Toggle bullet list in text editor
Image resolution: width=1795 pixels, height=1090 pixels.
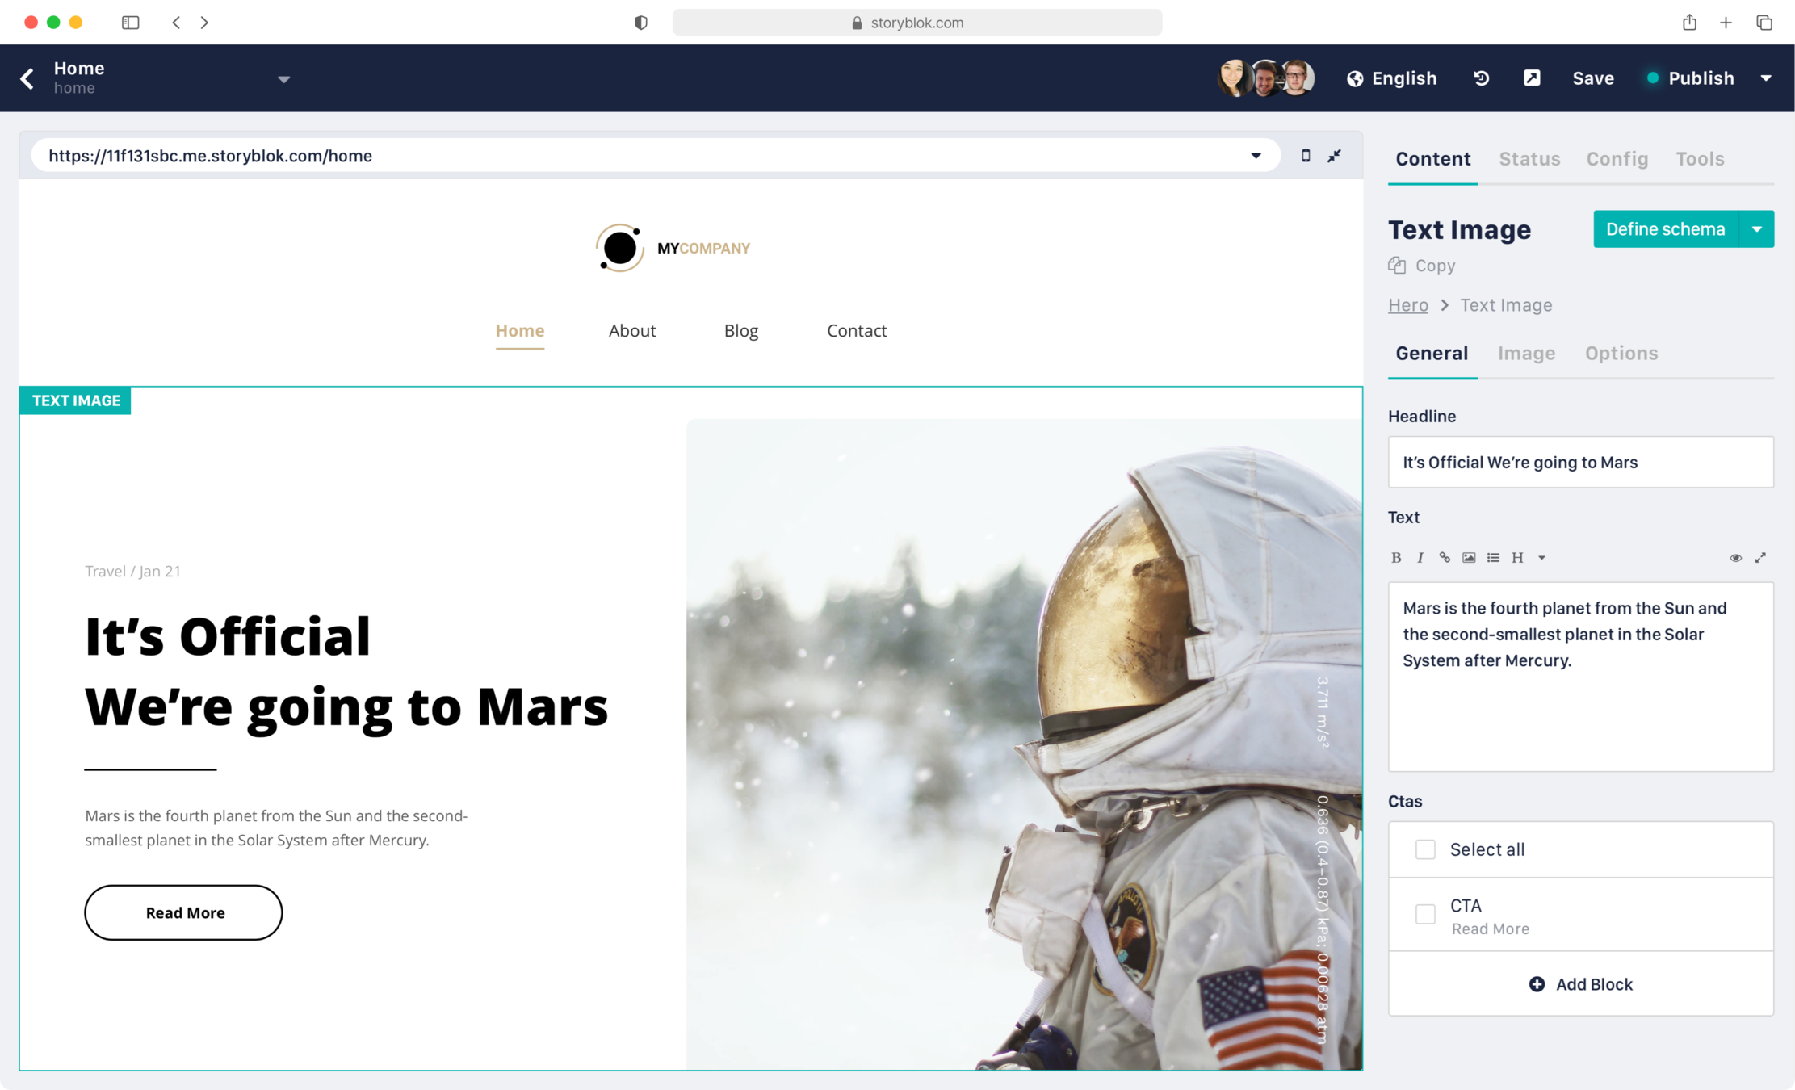[x=1493, y=558]
